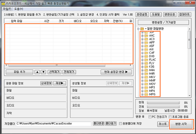196x134 pixels.
Task: Select the MP4 folder icon
Action: [146, 91]
